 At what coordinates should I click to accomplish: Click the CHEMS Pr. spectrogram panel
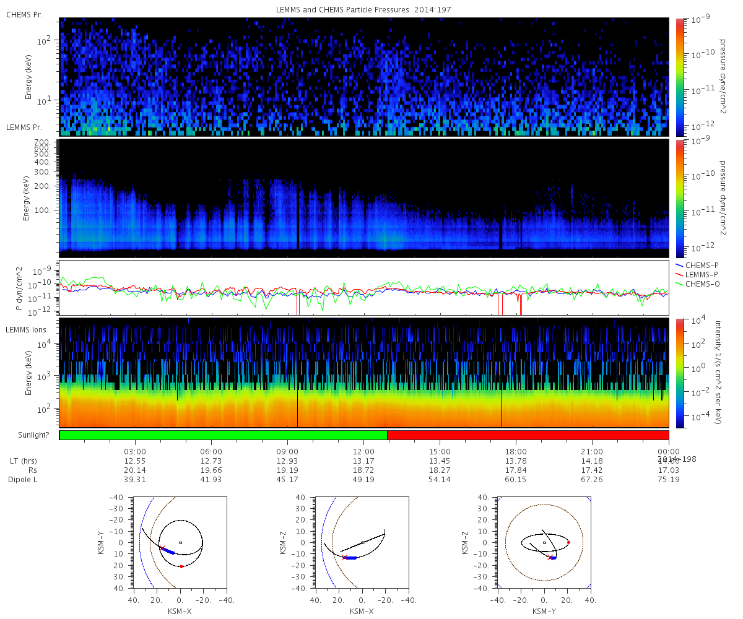[x=364, y=77]
